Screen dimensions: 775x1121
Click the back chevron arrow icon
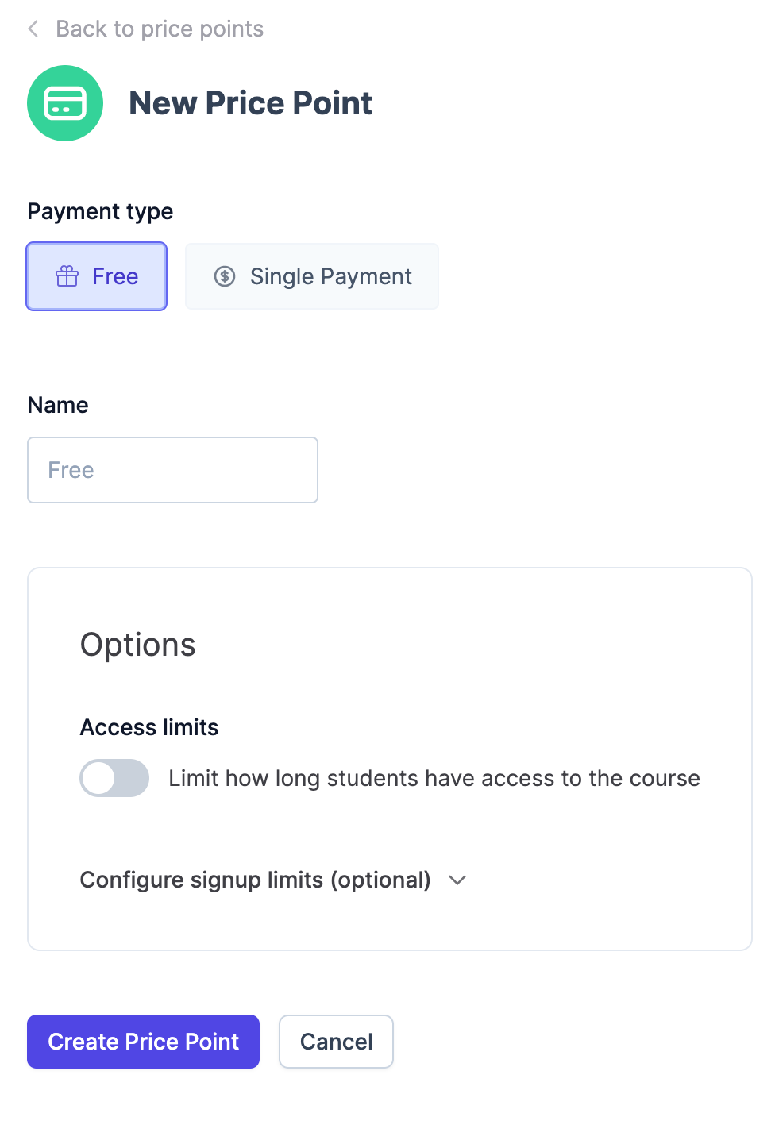click(x=33, y=29)
